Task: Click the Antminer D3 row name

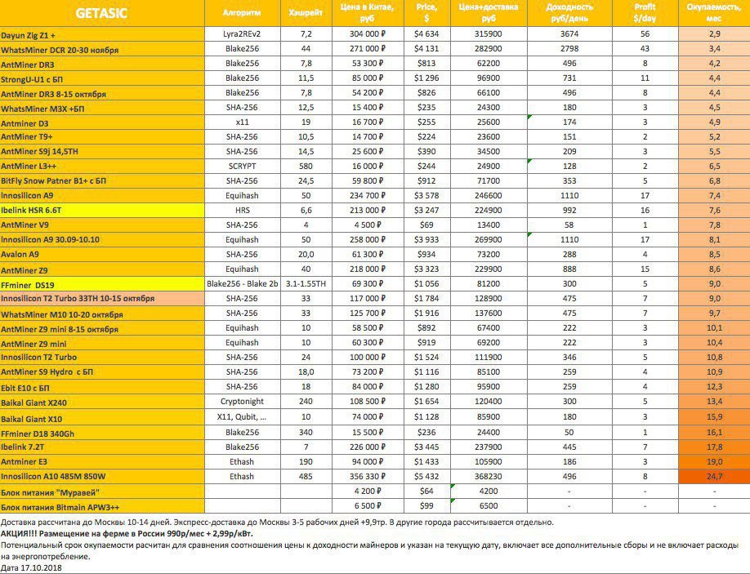Action: point(102,122)
